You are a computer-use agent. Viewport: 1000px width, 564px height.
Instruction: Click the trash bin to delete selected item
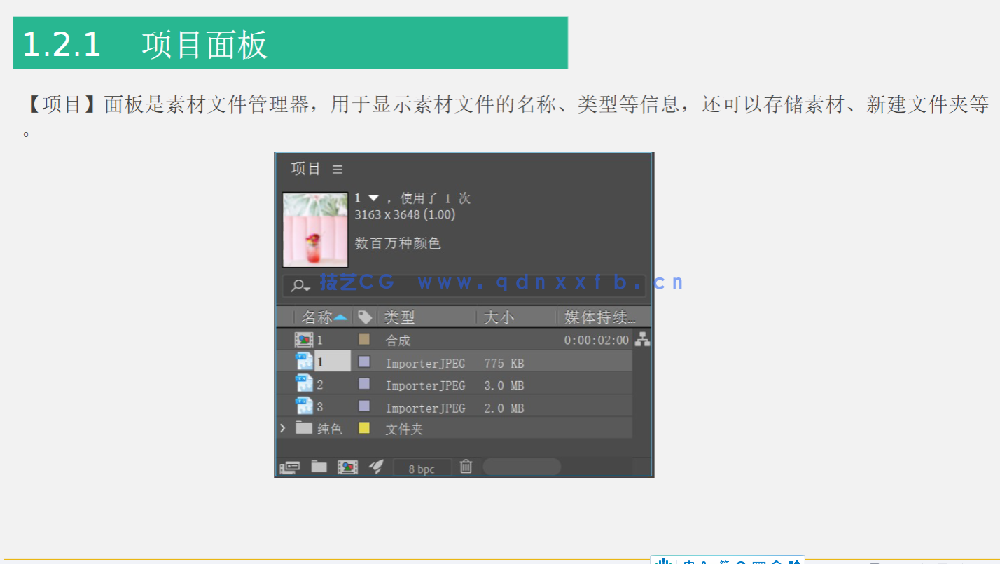point(466,466)
